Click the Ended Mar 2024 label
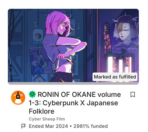 [x=48, y=126]
